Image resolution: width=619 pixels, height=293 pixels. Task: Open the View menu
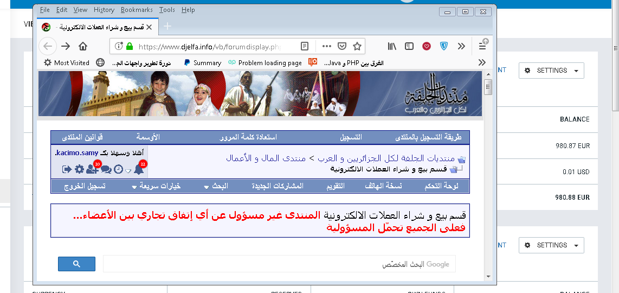click(81, 10)
